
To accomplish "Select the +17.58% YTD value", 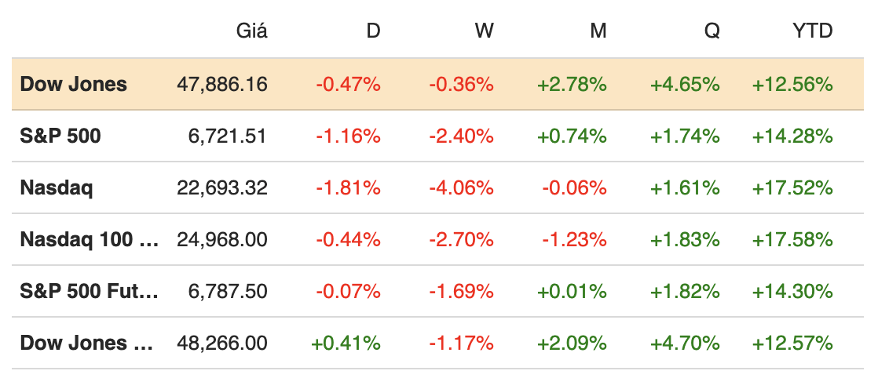I will point(792,240).
